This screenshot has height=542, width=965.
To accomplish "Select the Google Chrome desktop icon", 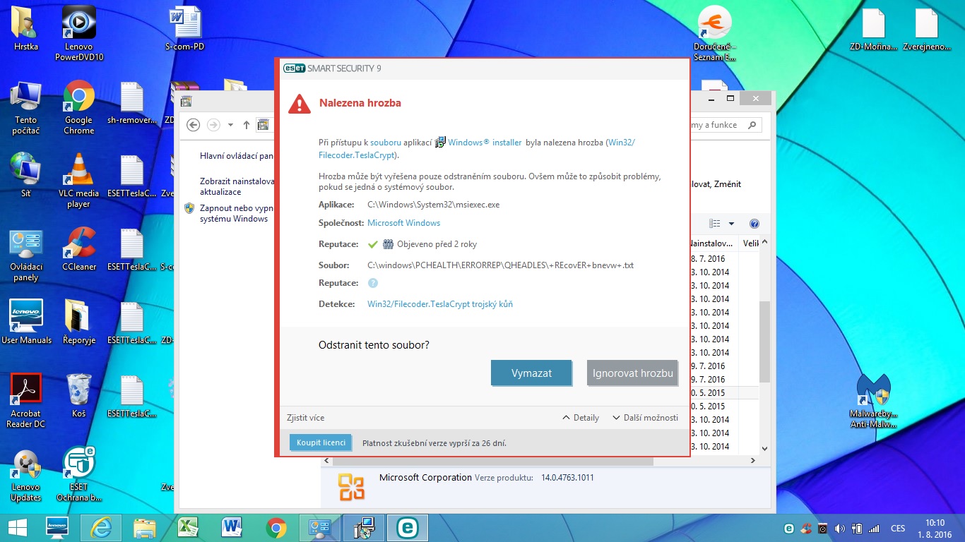I will click(79, 107).
